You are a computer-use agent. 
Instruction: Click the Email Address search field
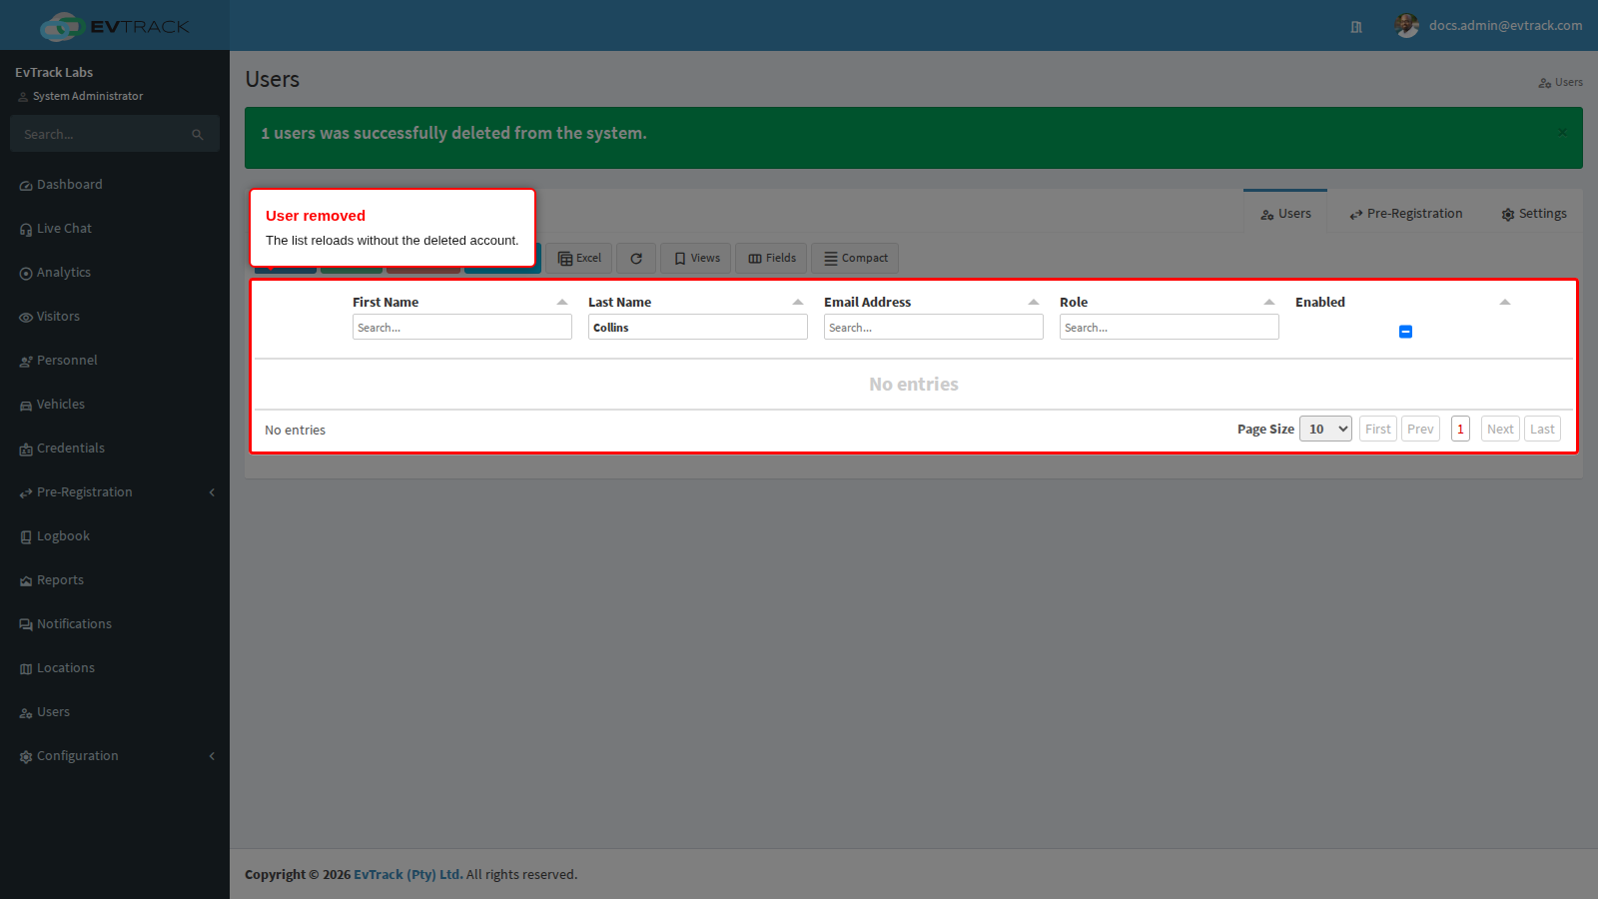coord(934,327)
